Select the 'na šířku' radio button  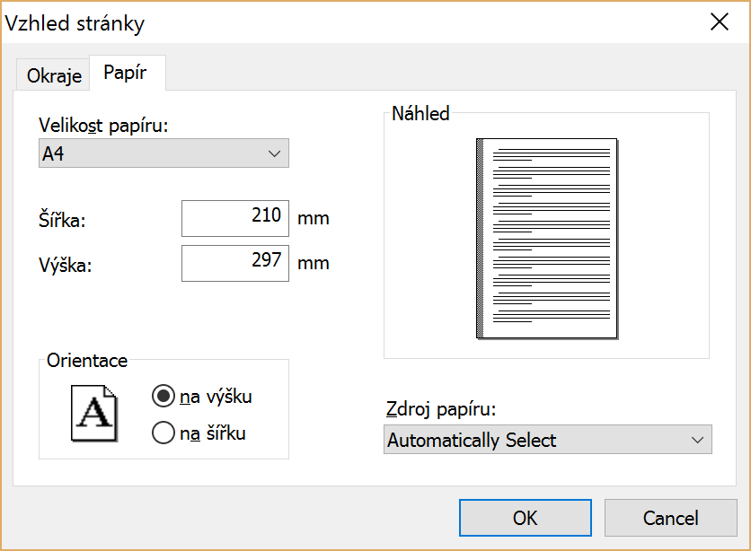(x=163, y=433)
